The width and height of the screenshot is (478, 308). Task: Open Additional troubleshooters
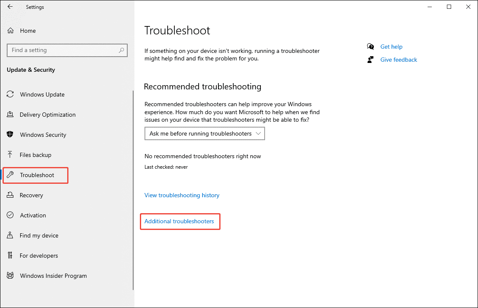point(180,221)
